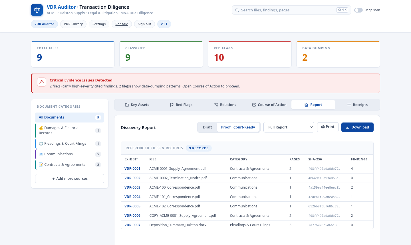The image size is (411, 245).
Task: Print the discovery report
Action: 328,127
